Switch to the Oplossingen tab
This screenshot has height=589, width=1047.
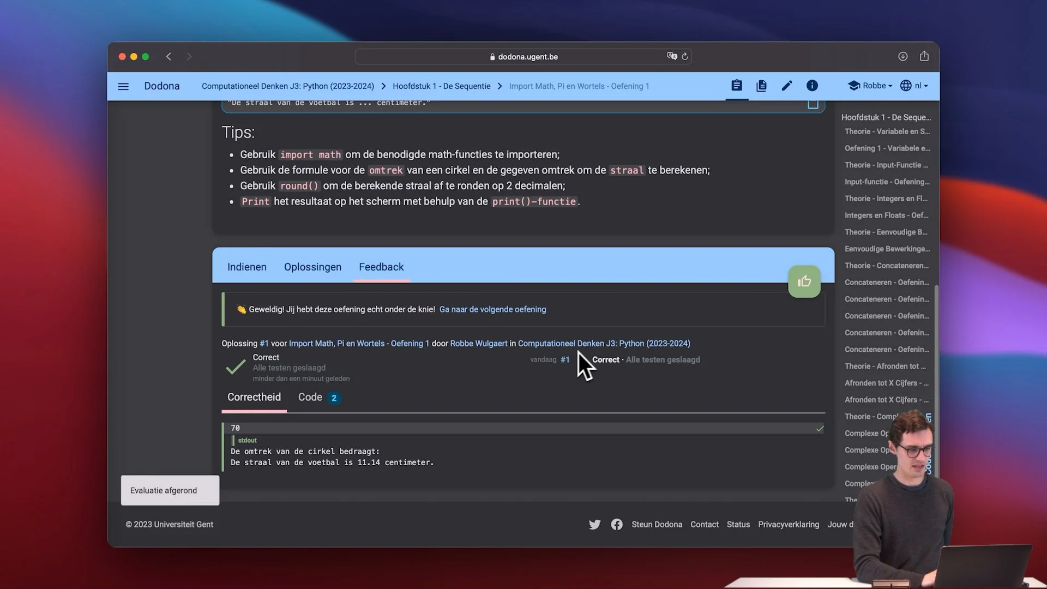(312, 267)
